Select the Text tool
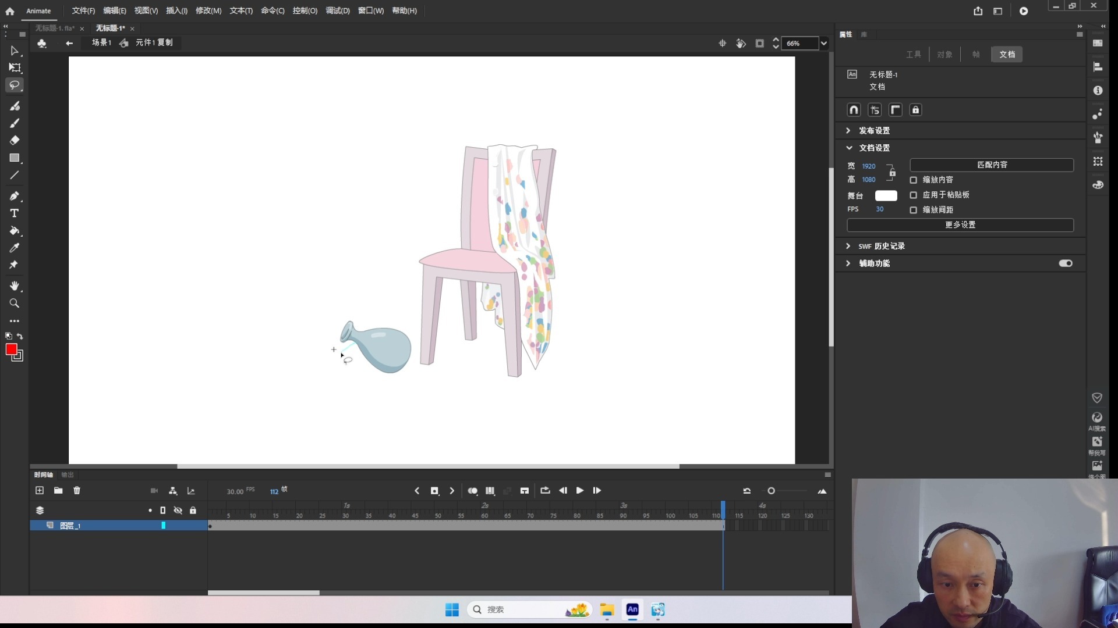1118x628 pixels. tap(15, 213)
